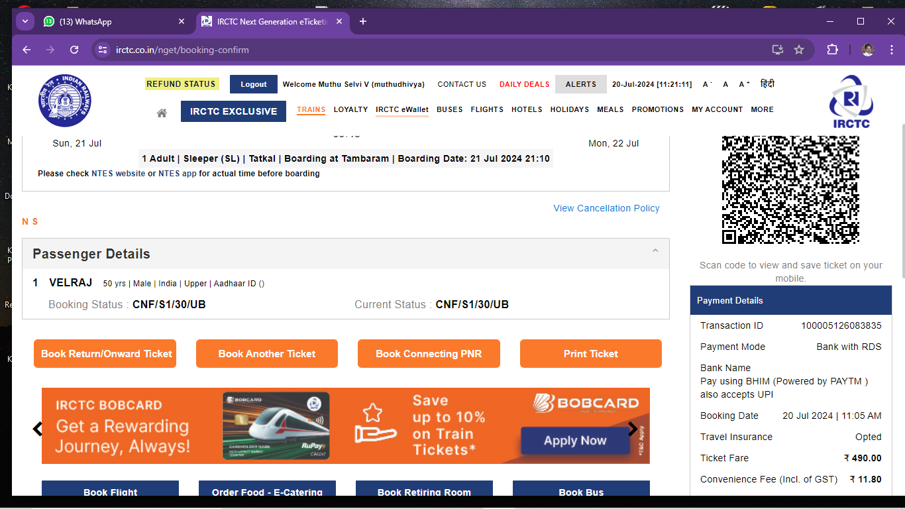Go back to the previous page
The image size is (905, 509).
pos(27,50)
